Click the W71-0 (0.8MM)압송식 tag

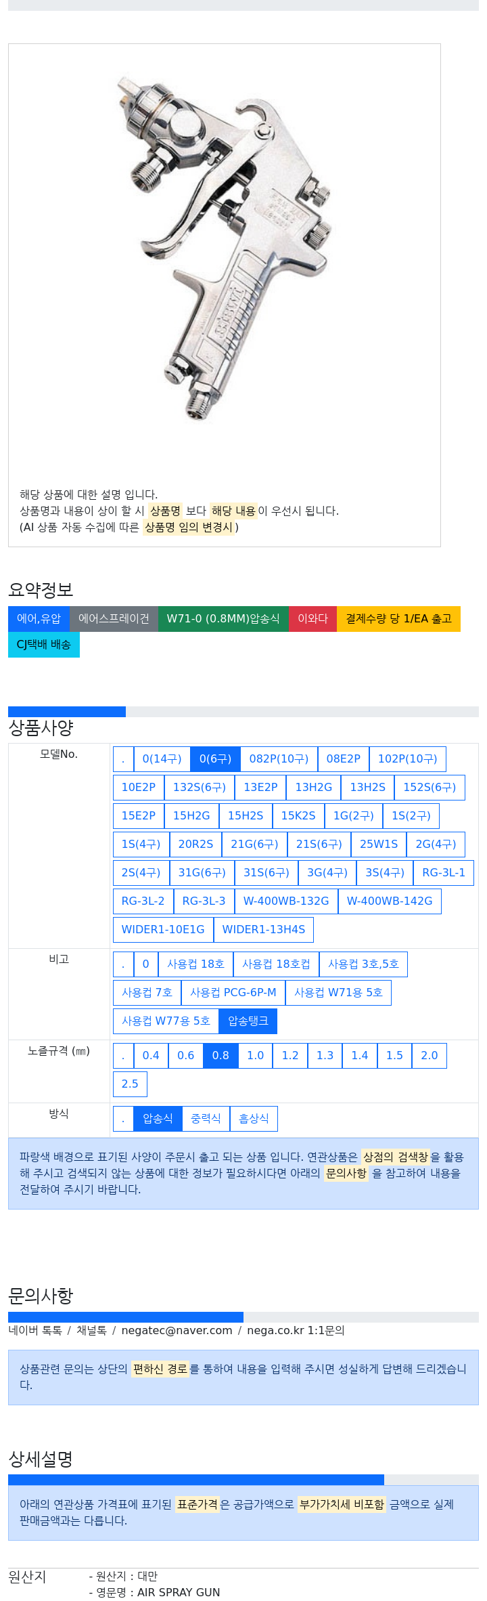(223, 619)
